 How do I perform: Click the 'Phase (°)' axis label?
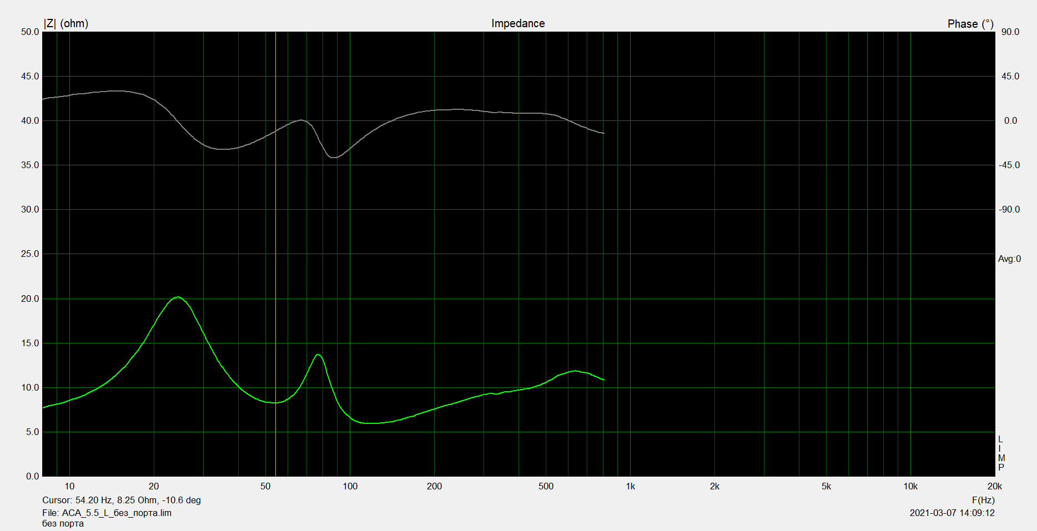(970, 24)
